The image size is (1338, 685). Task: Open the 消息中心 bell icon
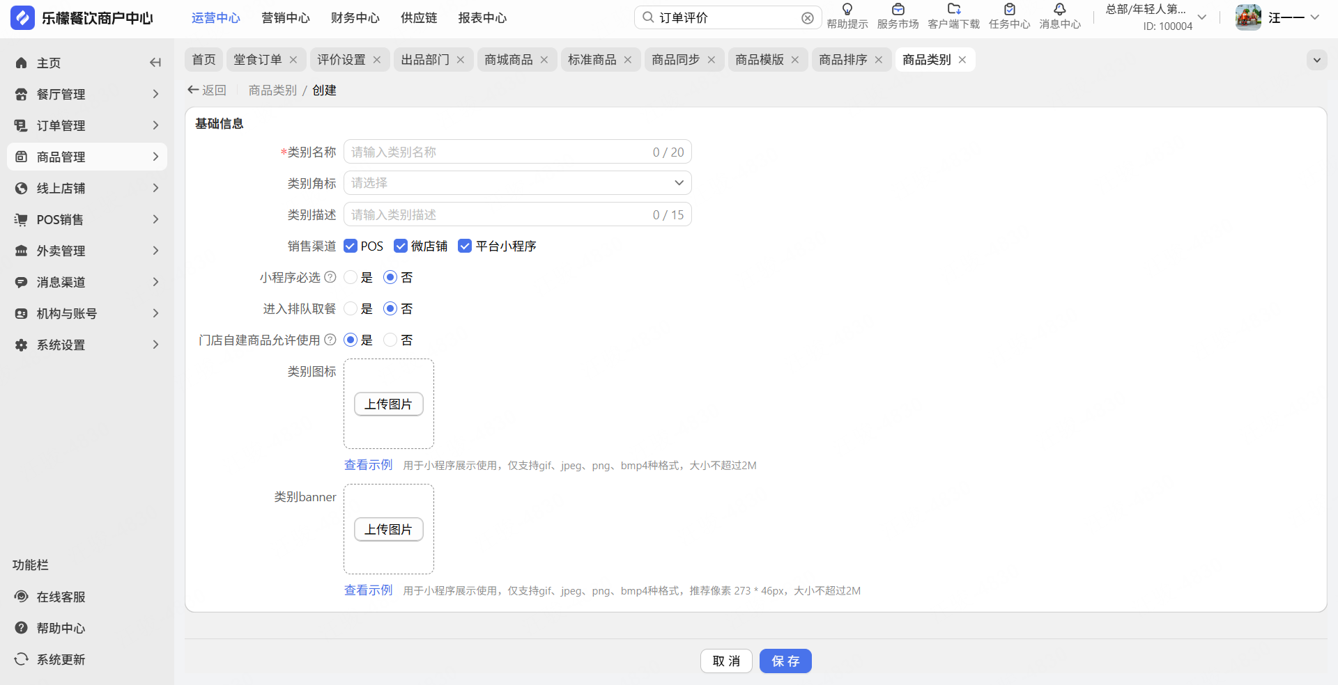1059,10
